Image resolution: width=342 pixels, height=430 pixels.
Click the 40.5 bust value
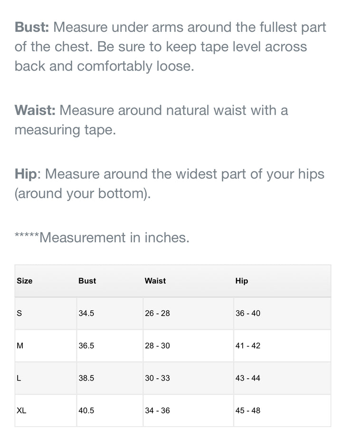[x=86, y=411]
